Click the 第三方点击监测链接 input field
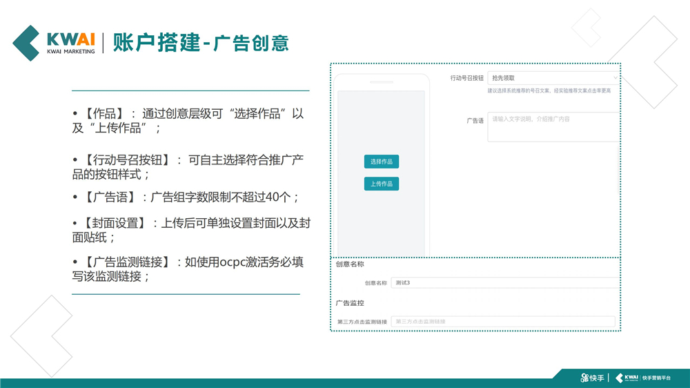Image resolution: width=690 pixels, height=388 pixels. click(x=503, y=322)
